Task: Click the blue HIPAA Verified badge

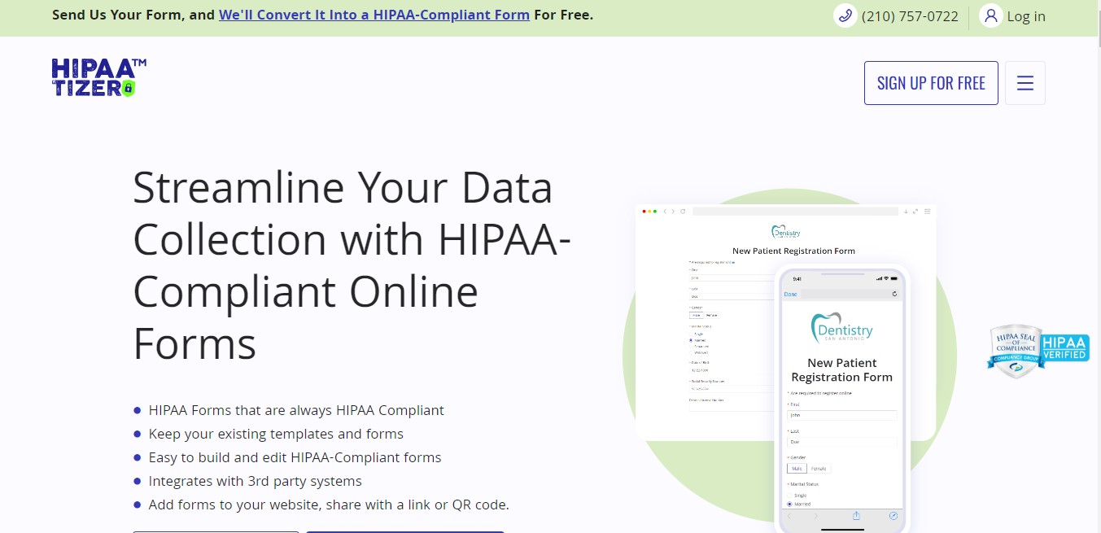Action: click(x=1064, y=347)
